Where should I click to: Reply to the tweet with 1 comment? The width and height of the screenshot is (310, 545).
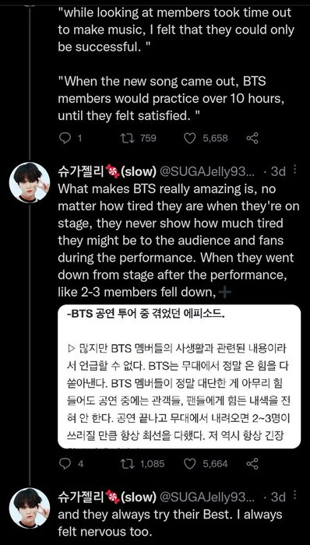tap(65, 139)
